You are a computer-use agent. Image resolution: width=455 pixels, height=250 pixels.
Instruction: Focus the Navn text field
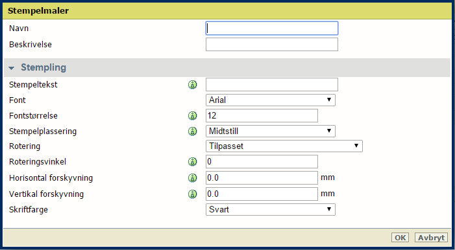pos(272,28)
